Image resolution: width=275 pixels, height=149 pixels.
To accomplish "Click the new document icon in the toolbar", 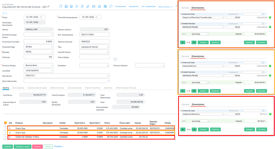I will point(61,6).
